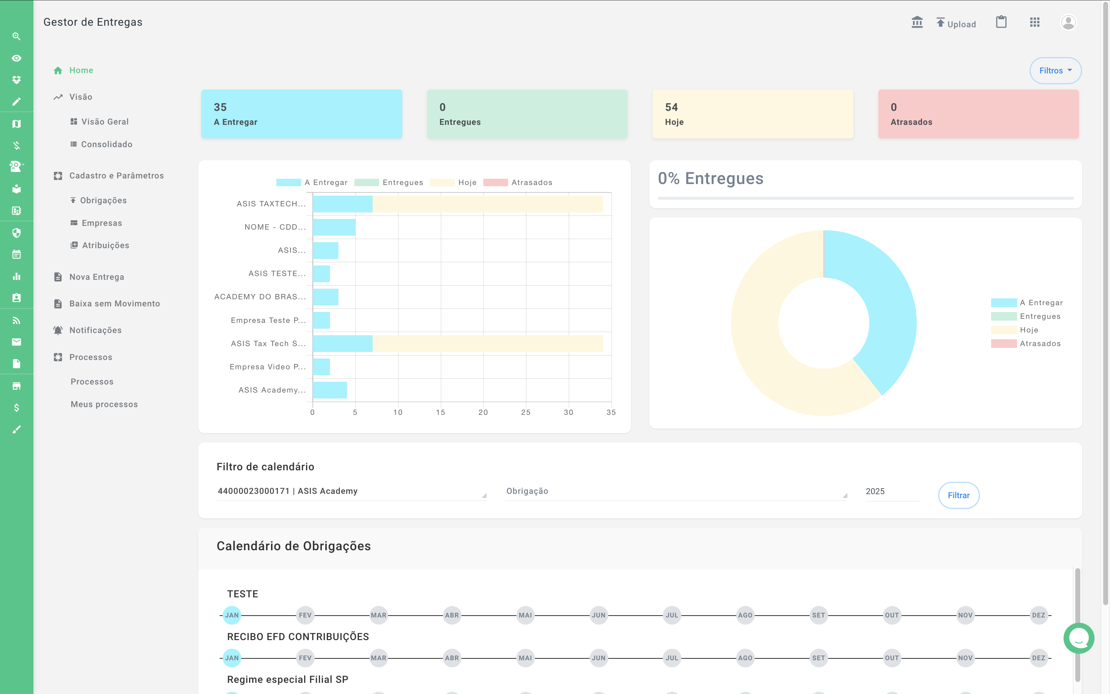Open the Filtros dropdown
Viewport: 1110px width, 694px height.
pyautogui.click(x=1055, y=71)
